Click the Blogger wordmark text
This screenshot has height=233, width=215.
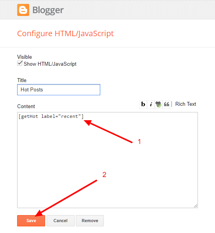pyautogui.click(x=48, y=10)
